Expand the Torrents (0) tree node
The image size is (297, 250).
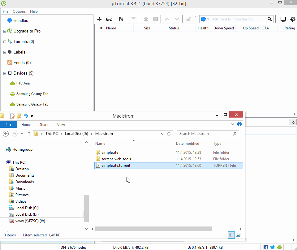click(5, 42)
